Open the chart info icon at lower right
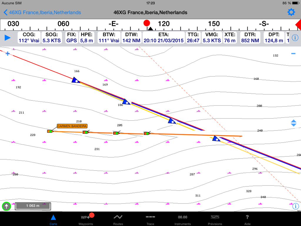 point(295,206)
